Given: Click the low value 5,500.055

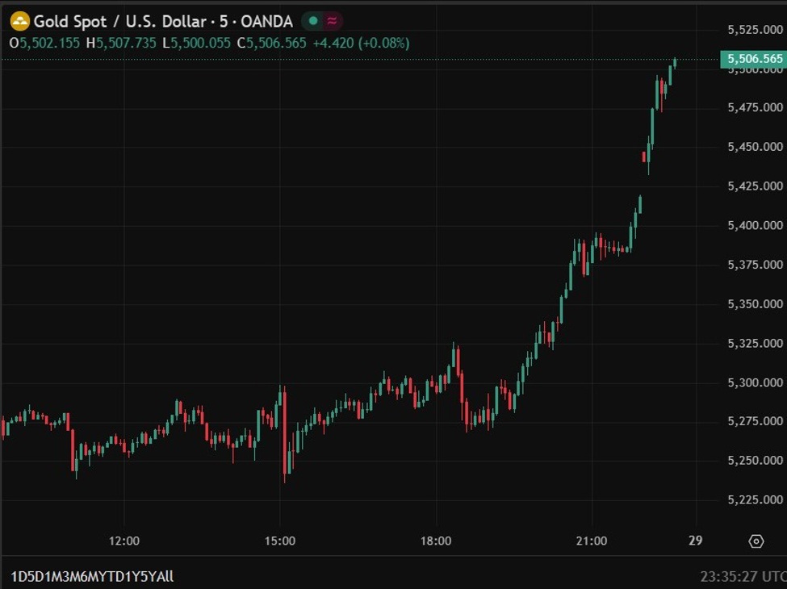Looking at the screenshot, I should (200, 43).
